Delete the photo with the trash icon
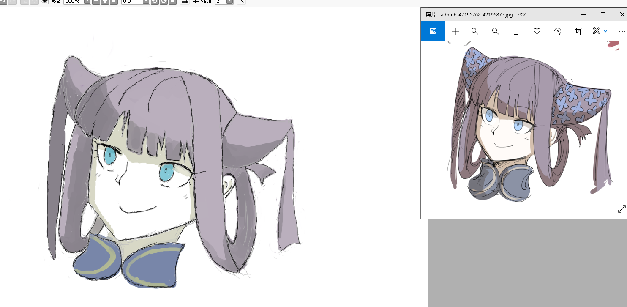627x307 pixels. click(516, 31)
